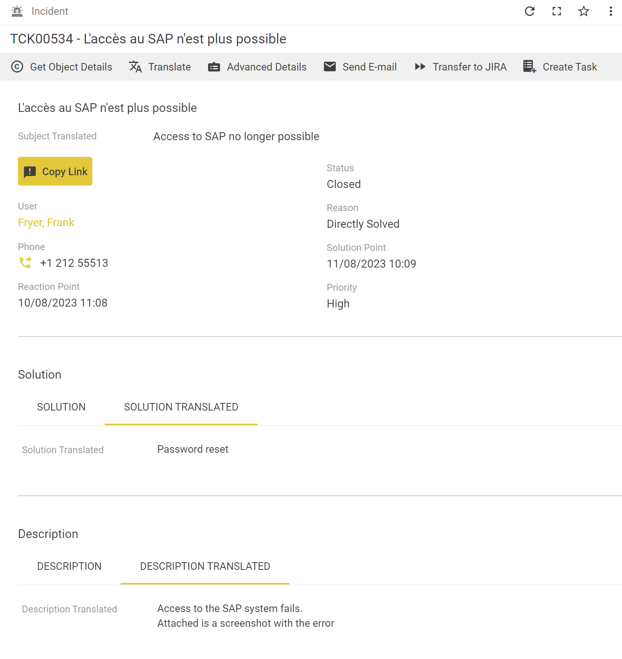Toggle fullscreen with the expand icon
The width and height of the screenshot is (622, 659).
click(556, 11)
